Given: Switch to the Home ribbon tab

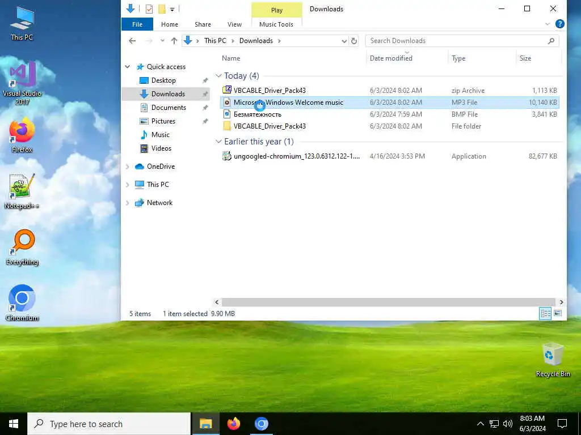Looking at the screenshot, I should pyautogui.click(x=170, y=24).
